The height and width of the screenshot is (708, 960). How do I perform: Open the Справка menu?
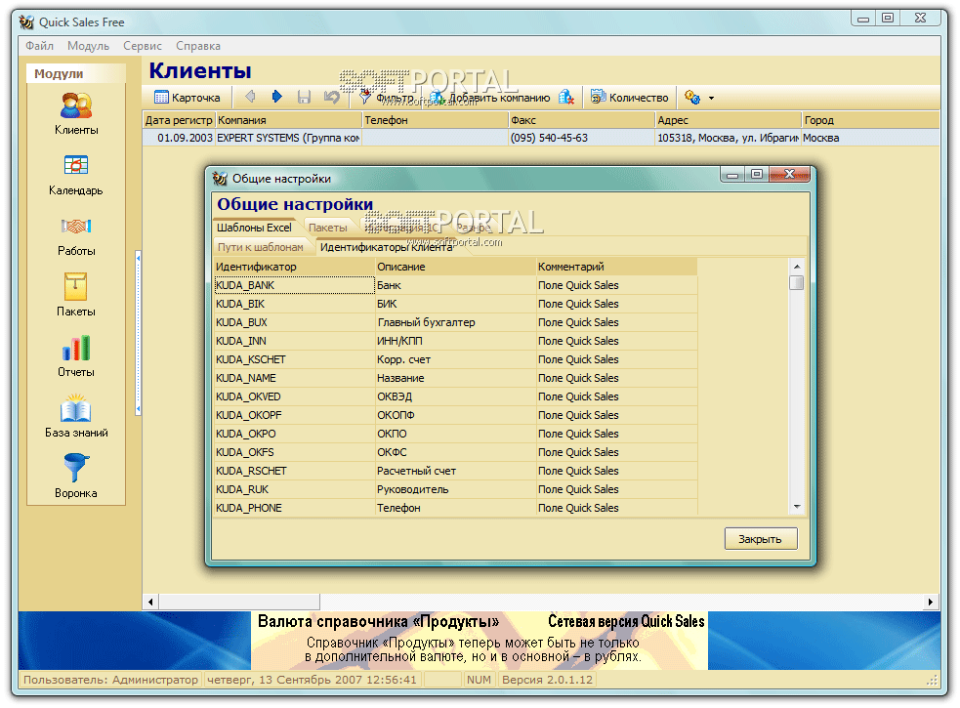click(x=197, y=46)
